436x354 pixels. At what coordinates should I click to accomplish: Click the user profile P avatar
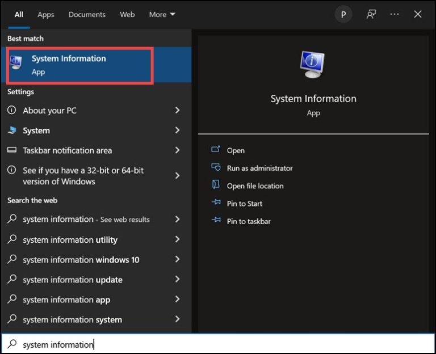click(343, 14)
